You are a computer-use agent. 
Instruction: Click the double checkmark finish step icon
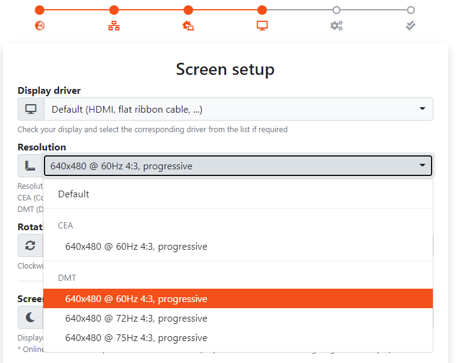(x=411, y=26)
